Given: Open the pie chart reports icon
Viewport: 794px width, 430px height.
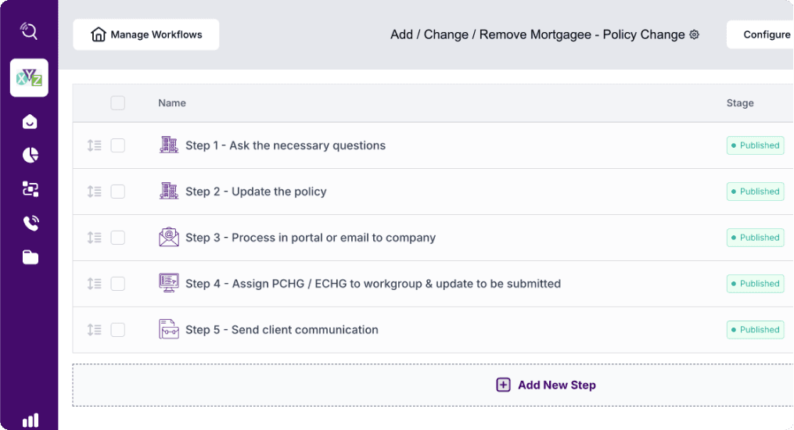Looking at the screenshot, I should 30,155.
